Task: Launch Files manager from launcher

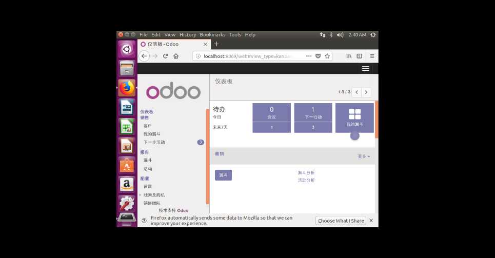Action: (x=127, y=69)
